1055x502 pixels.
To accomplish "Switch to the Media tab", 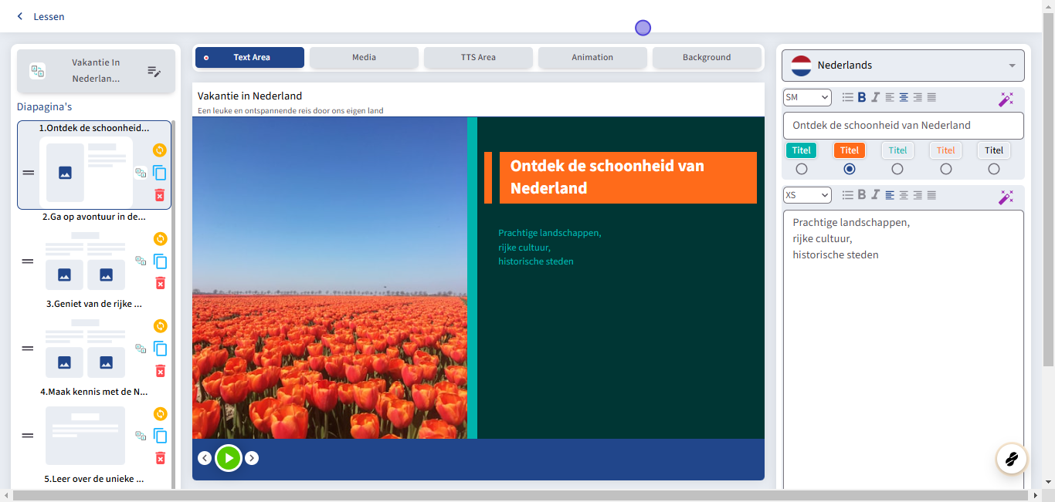I will 364,58.
